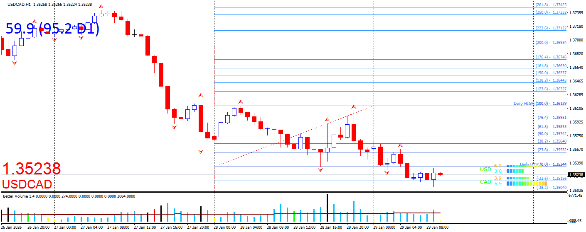Viewport: 586px width, 232px height.
Task: Click the 1.36640 price scale value
Action: pos(577,68)
